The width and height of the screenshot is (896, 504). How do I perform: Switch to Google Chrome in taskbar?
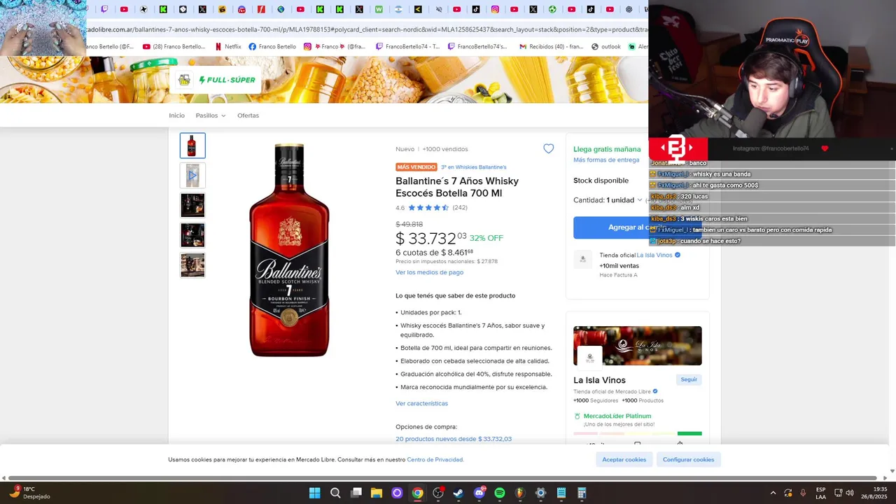coord(417,493)
